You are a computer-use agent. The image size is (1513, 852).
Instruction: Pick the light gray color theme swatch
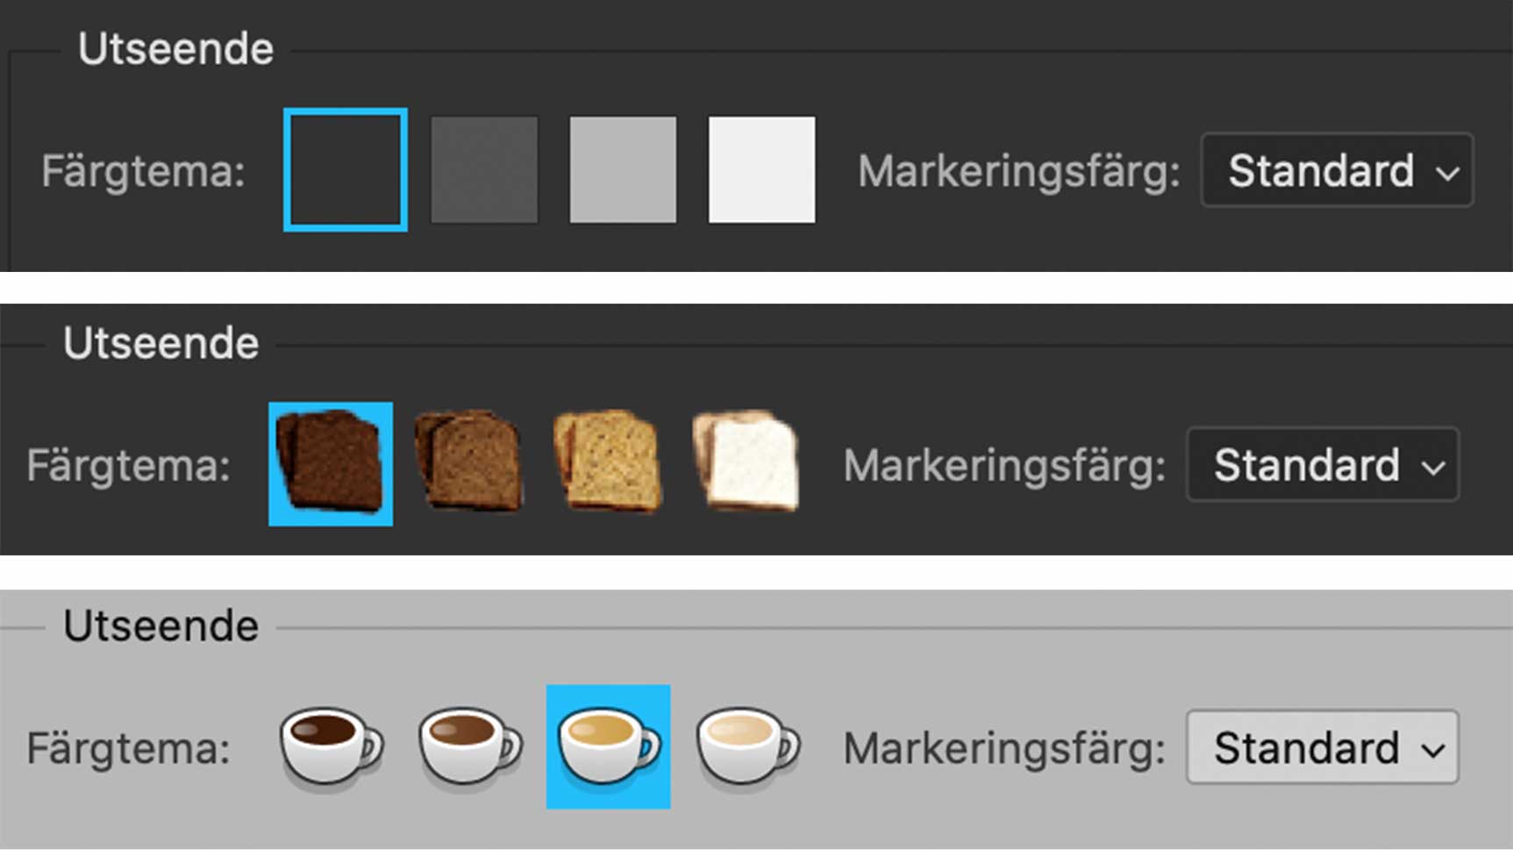coord(623,169)
